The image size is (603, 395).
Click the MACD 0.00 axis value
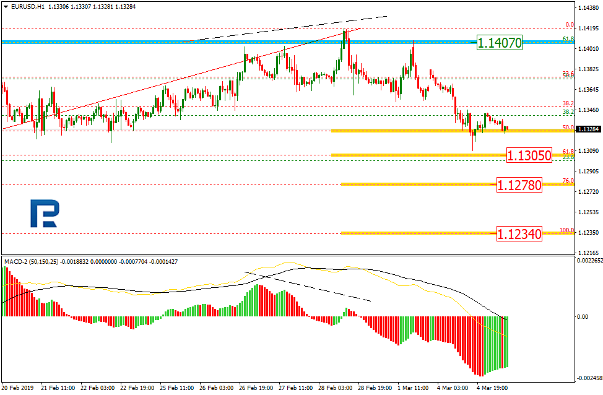[x=583, y=316]
